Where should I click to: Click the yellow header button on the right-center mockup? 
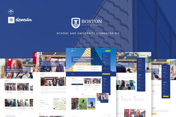(x=143, y=55)
